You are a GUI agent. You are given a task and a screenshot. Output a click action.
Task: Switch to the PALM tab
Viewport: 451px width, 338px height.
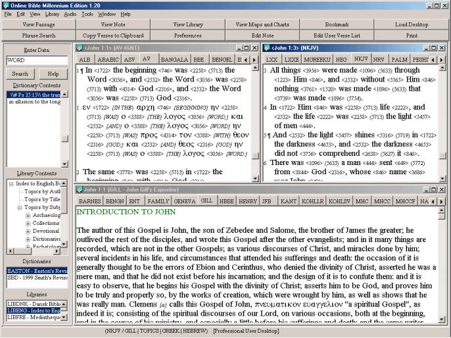tap(399, 60)
